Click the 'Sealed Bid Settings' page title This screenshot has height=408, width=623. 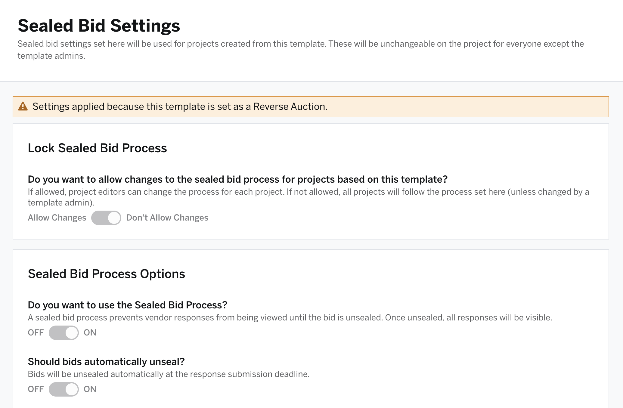[99, 26]
